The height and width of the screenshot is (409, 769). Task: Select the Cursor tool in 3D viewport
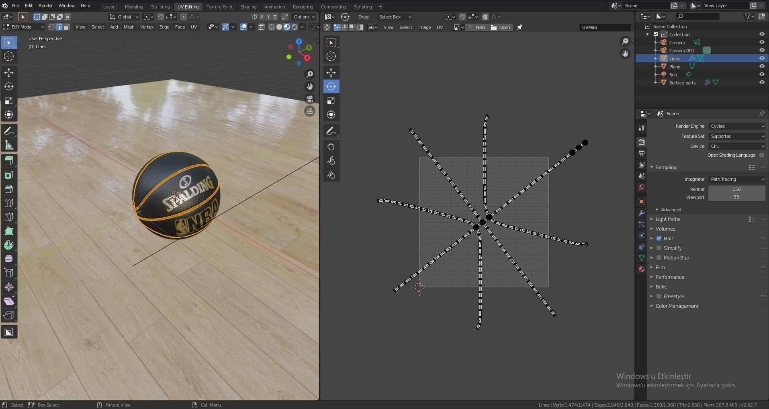point(9,57)
